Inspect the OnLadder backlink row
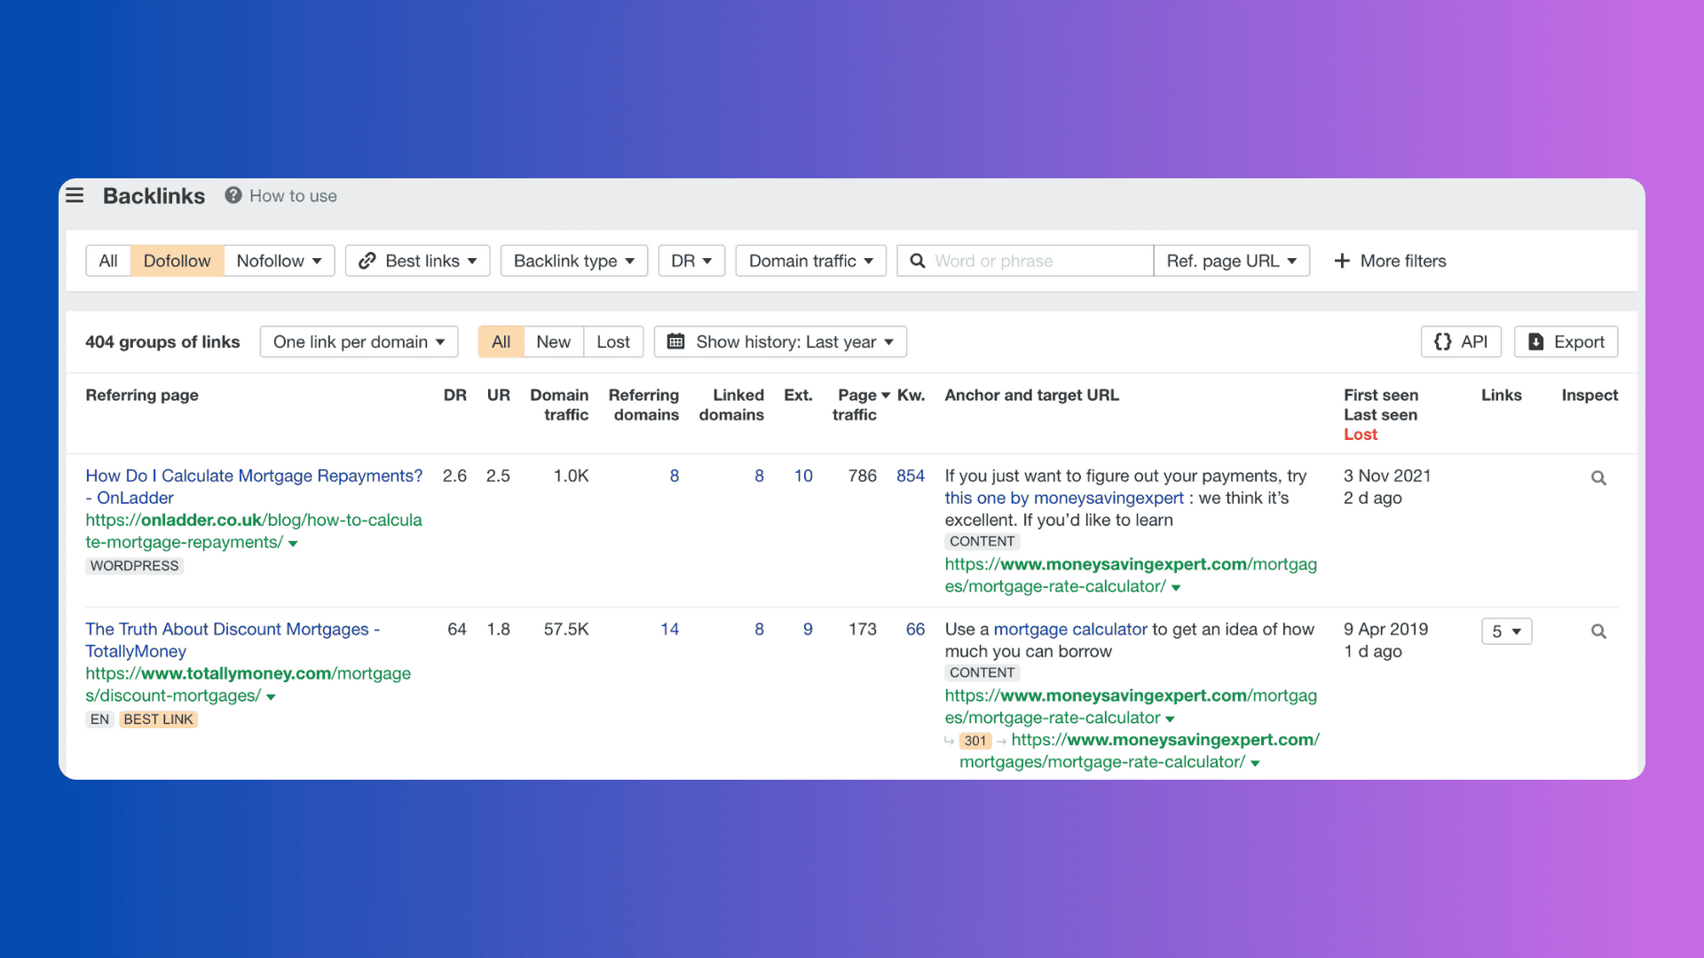Viewport: 1704px width, 958px height. (x=1598, y=478)
